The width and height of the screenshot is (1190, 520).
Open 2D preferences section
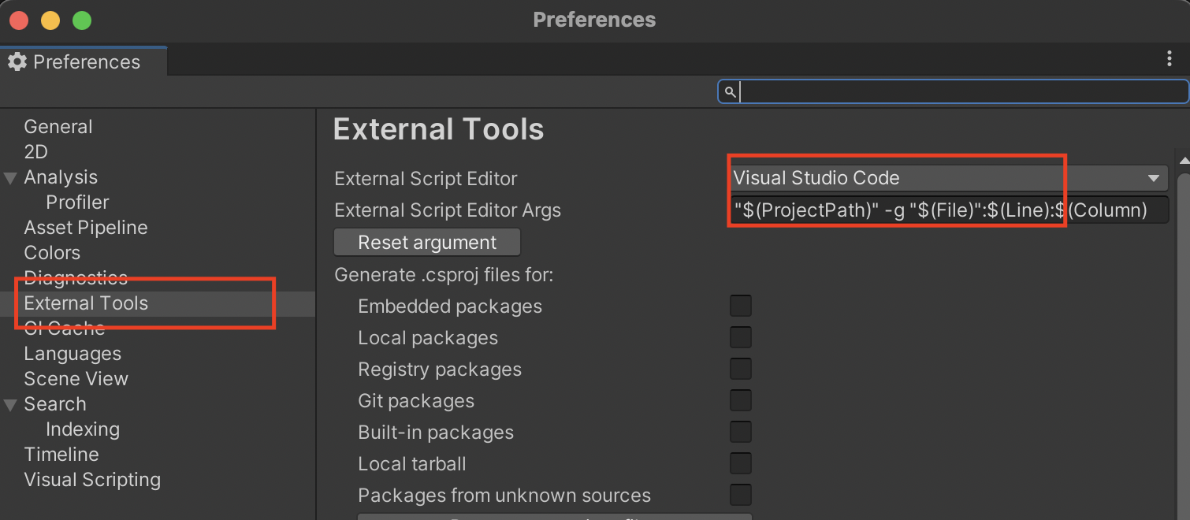click(x=36, y=152)
